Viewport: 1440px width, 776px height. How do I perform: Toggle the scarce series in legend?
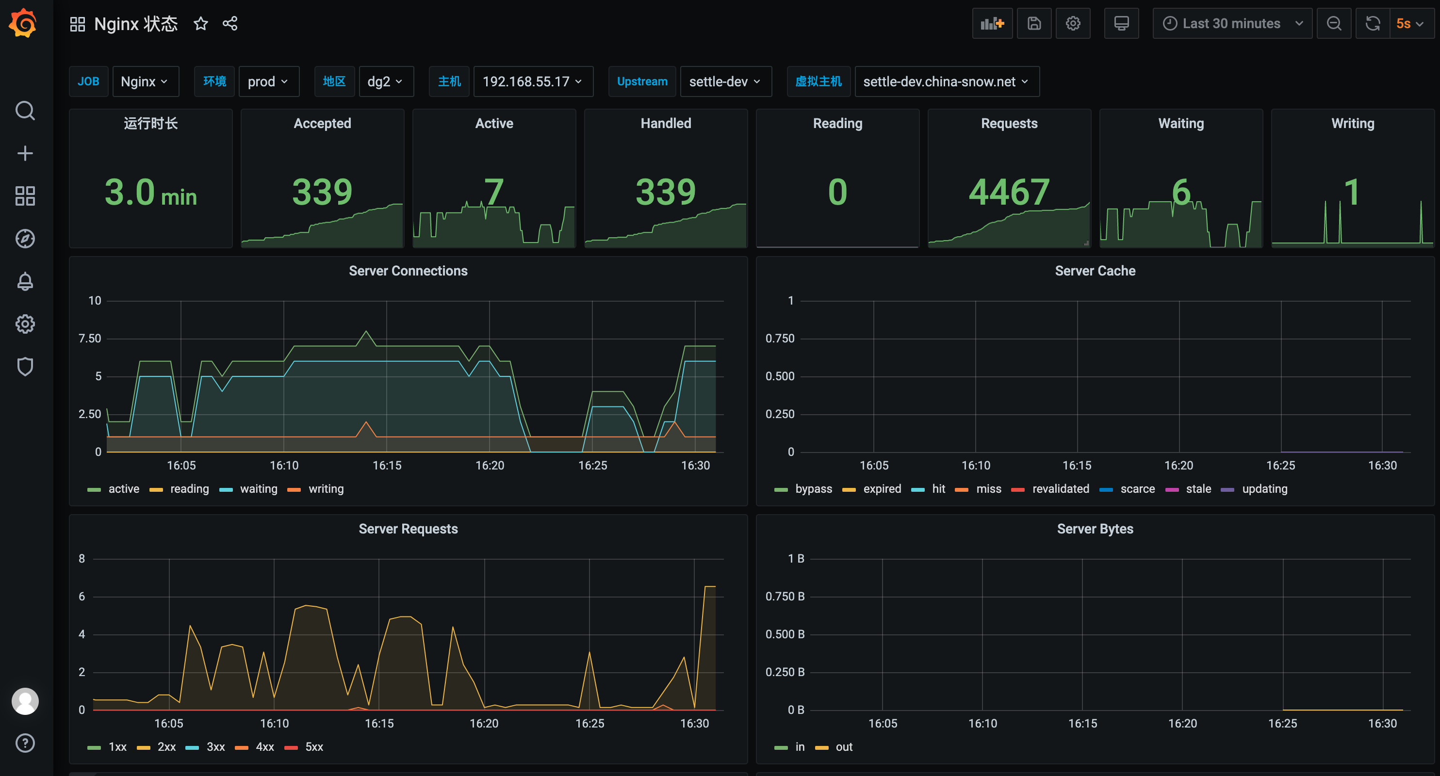[x=1138, y=489]
